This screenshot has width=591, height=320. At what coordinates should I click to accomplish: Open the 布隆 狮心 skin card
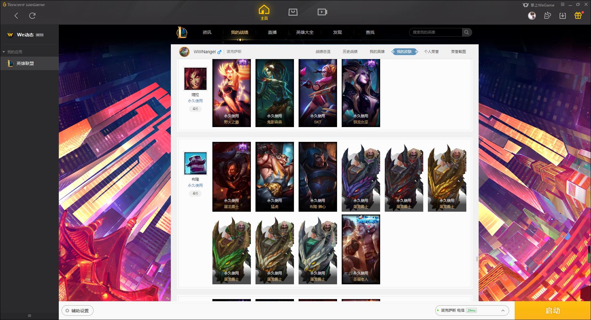(318, 177)
